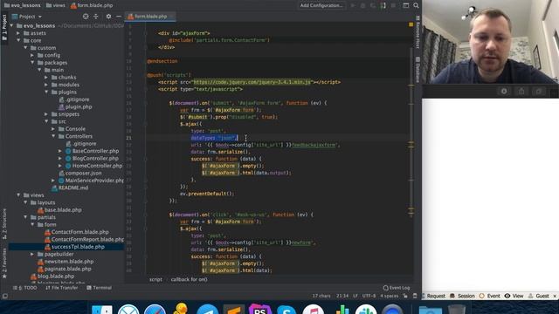Open Skype in the dock
This screenshot has height=314, width=559.
(286, 309)
